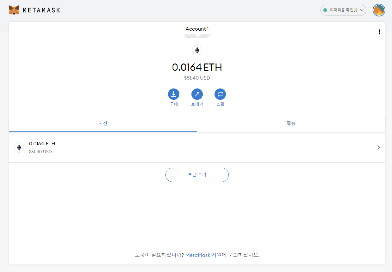Click the 0.0164 ETH balance display
Screen dimensions: 392x272
pos(197,67)
